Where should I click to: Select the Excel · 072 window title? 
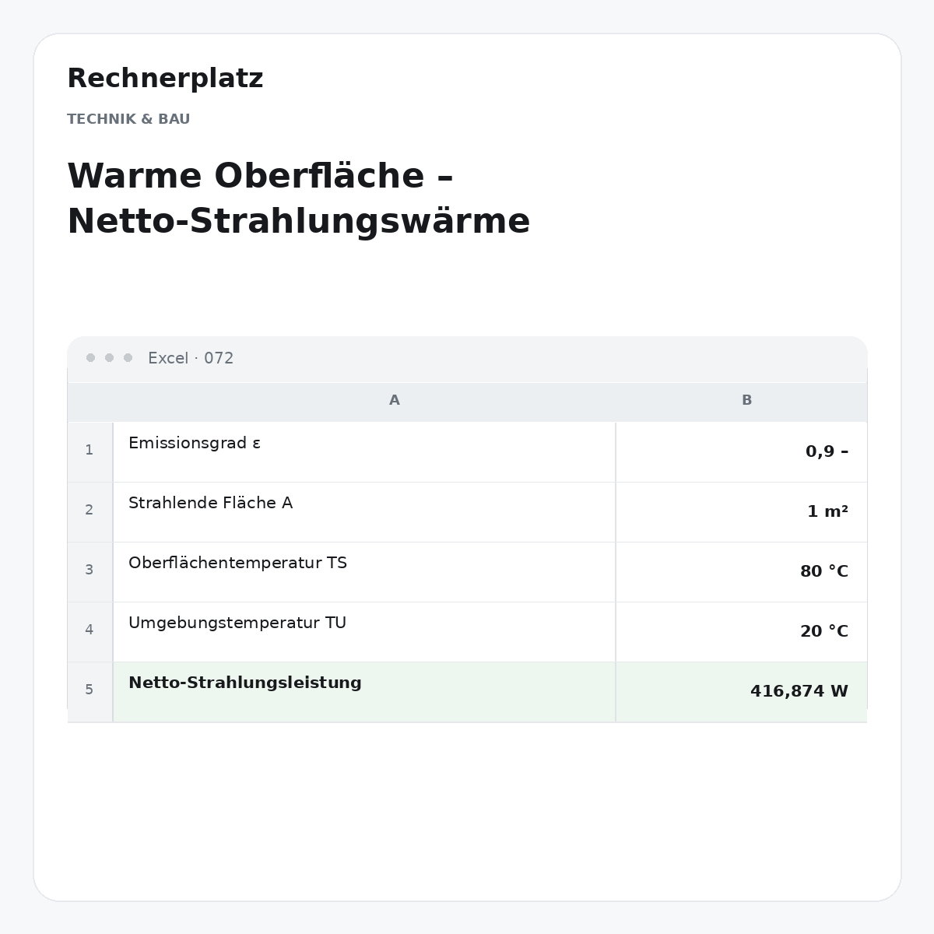click(191, 358)
